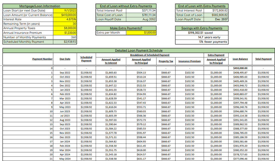Screen dimensions: 275x161
Task: Click principal amount $591.97 for Nov 2023
Action: tap(141, 133)
